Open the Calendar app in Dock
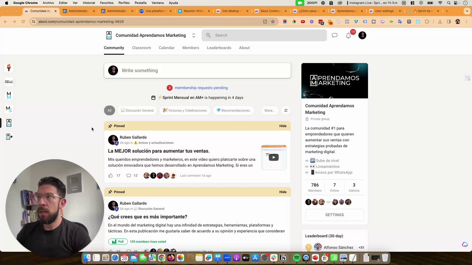 coord(124,258)
